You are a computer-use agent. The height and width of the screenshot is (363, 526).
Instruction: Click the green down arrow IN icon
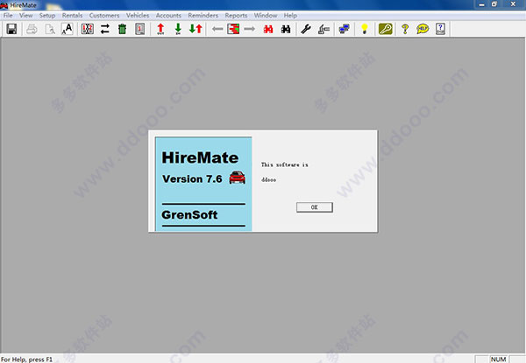pos(178,29)
